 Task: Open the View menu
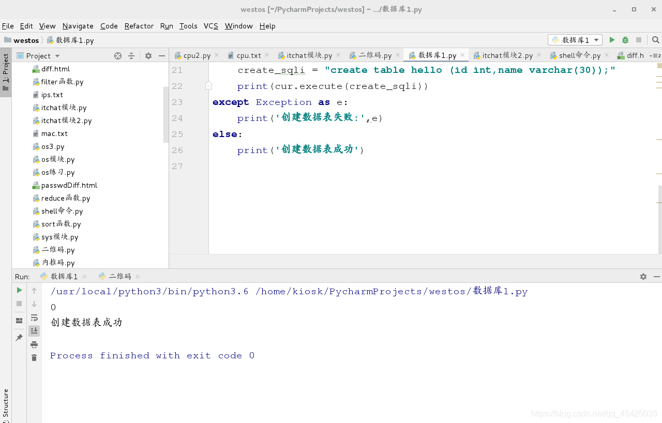(x=48, y=26)
